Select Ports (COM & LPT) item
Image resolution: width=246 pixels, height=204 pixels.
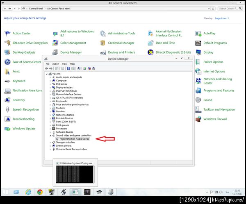tap(66, 122)
